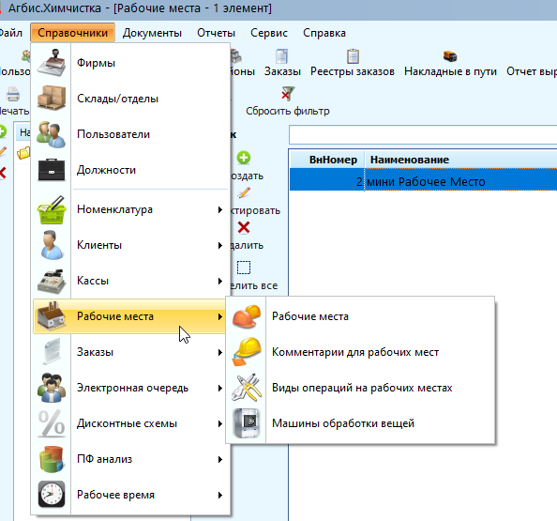Image resolution: width=557 pixels, height=521 pixels.
Task: Open the Дисконтные схемы percent icon
Action: tap(52, 423)
